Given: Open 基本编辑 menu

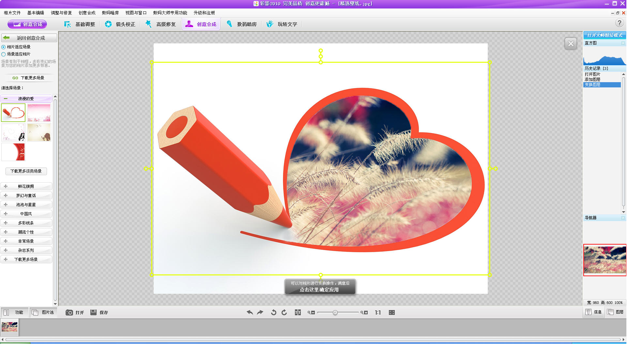Looking at the screenshot, I should click(x=36, y=13).
